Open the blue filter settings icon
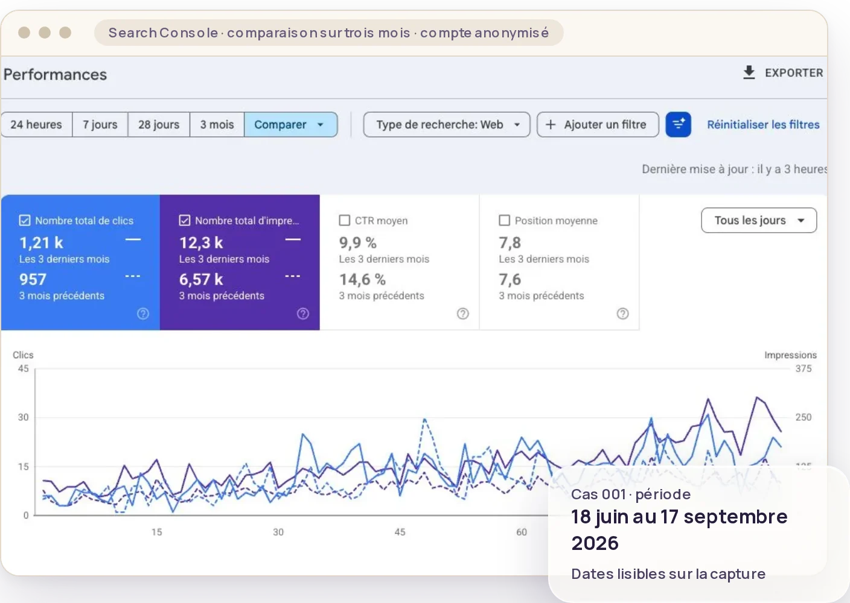Screen dimensions: 850x603 click(x=679, y=124)
